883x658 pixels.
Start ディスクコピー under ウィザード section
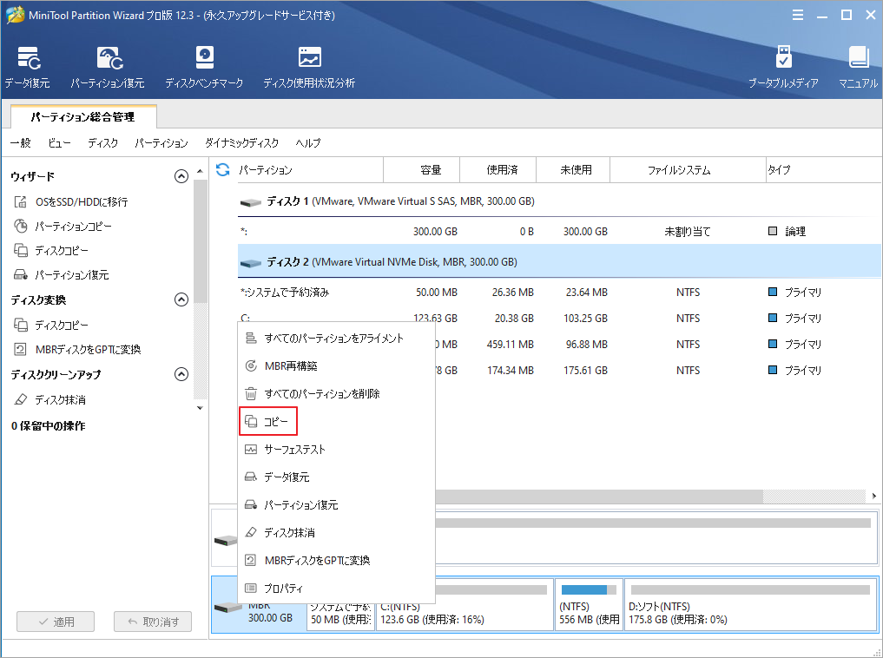click(x=51, y=251)
